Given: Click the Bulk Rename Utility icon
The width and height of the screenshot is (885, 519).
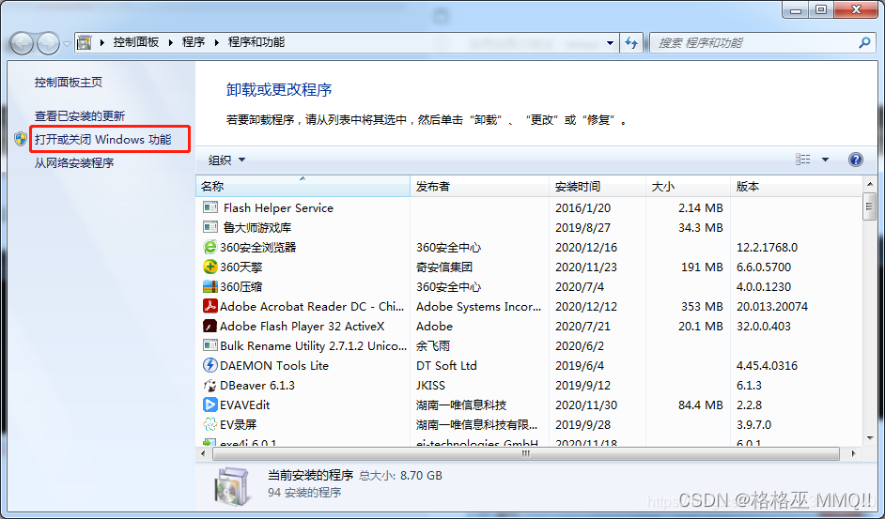Looking at the screenshot, I should click(210, 345).
